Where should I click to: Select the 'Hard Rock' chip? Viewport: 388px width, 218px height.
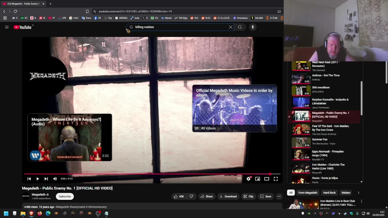(329, 193)
